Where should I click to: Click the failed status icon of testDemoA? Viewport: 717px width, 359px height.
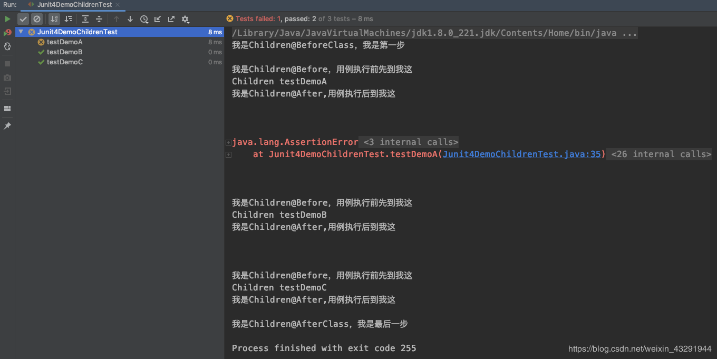41,42
